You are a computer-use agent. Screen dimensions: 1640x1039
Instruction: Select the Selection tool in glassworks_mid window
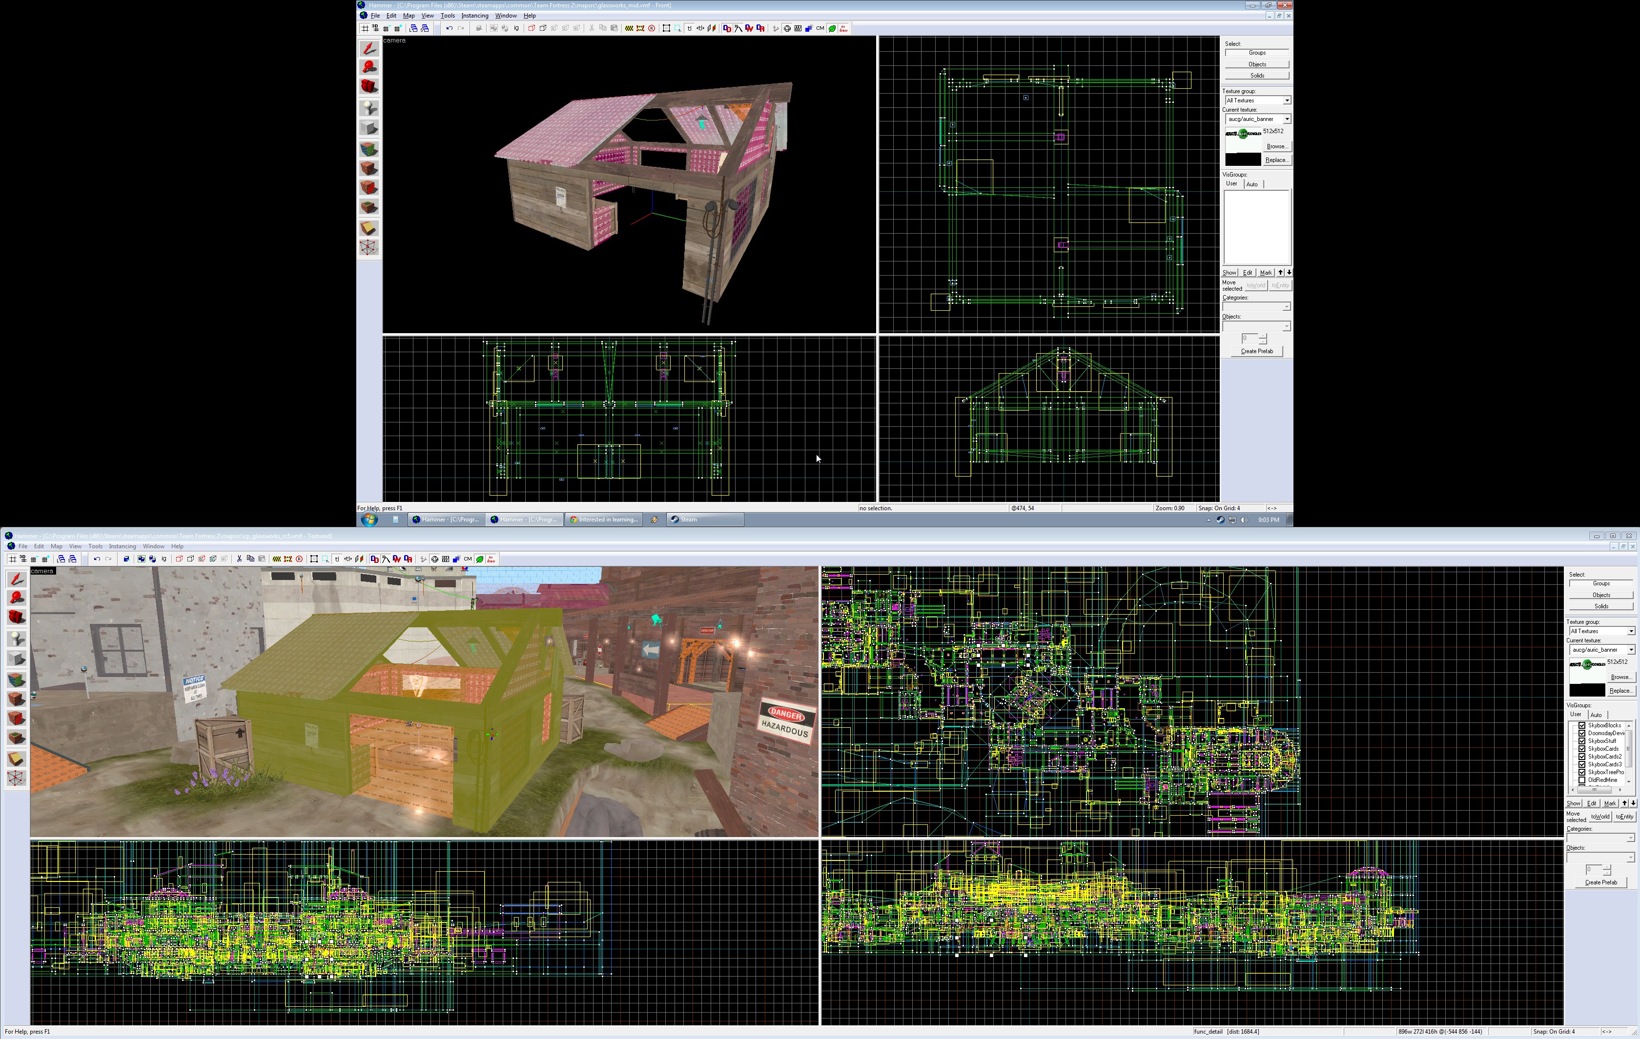click(369, 48)
